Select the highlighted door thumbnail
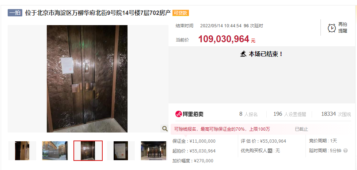 click(x=88, y=150)
